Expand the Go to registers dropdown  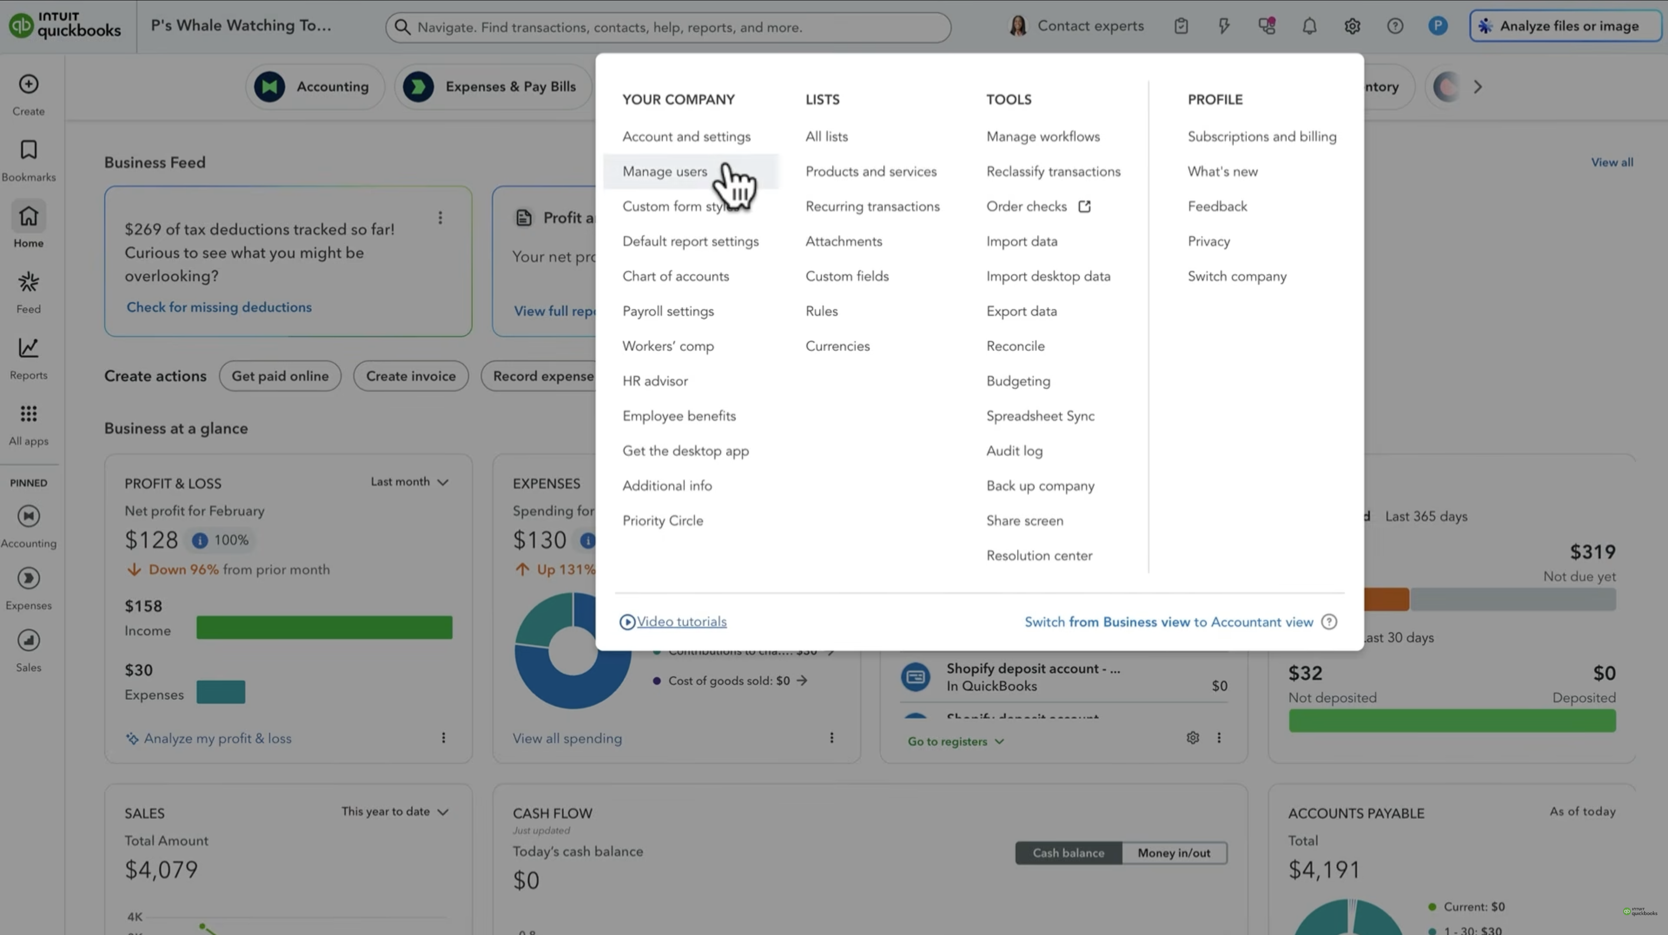pyautogui.click(x=956, y=741)
